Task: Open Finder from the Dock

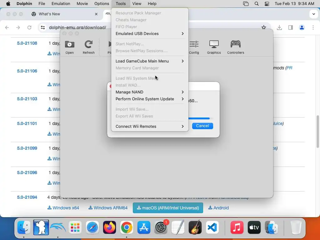Action: [24, 227]
